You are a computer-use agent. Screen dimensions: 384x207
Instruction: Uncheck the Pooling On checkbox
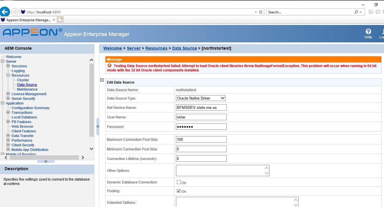click(x=179, y=191)
